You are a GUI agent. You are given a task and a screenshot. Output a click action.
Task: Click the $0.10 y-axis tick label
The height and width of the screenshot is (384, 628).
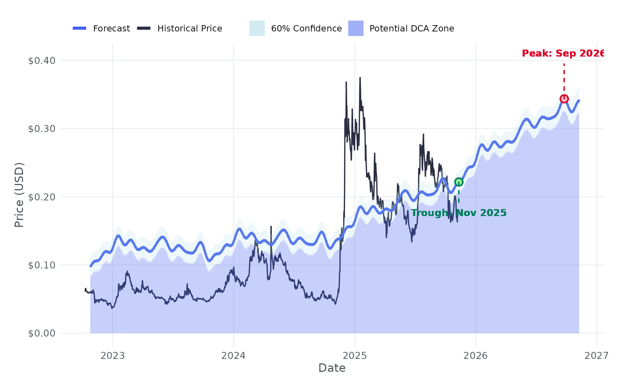[42, 265]
